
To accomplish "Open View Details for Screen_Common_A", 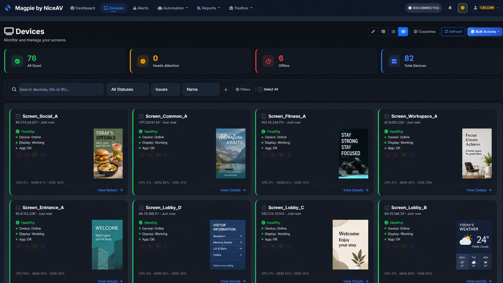I will (233, 190).
